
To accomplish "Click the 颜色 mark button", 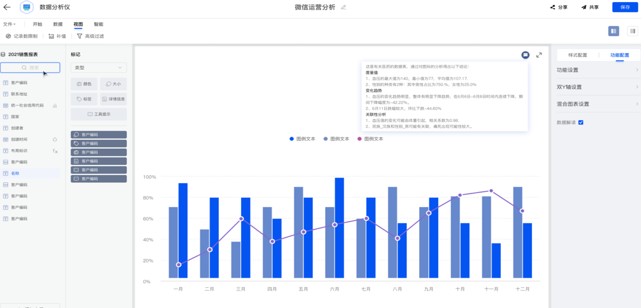I will coord(84,84).
